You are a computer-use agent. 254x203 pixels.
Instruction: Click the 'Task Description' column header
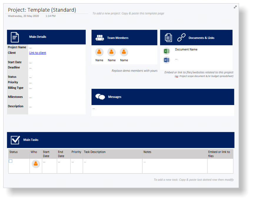tap(95, 152)
